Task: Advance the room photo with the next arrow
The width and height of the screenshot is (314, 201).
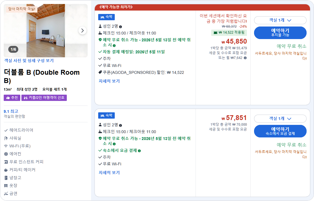Action: coord(82,31)
